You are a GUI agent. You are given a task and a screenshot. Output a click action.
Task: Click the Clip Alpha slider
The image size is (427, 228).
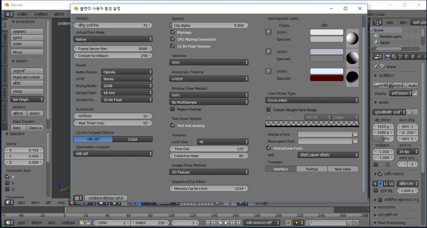[x=209, y=26]
